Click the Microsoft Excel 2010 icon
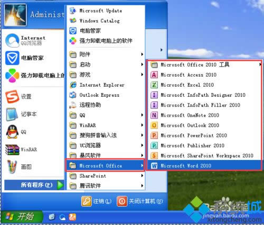The width and height of the screenshot is (264, 225). click(154, 85)
